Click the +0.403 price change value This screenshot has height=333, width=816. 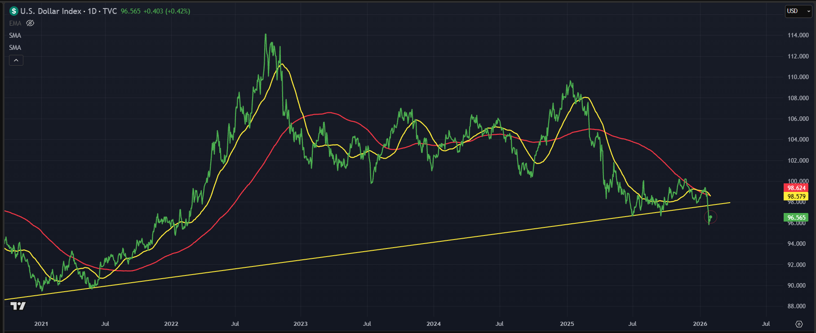(153, 11)
